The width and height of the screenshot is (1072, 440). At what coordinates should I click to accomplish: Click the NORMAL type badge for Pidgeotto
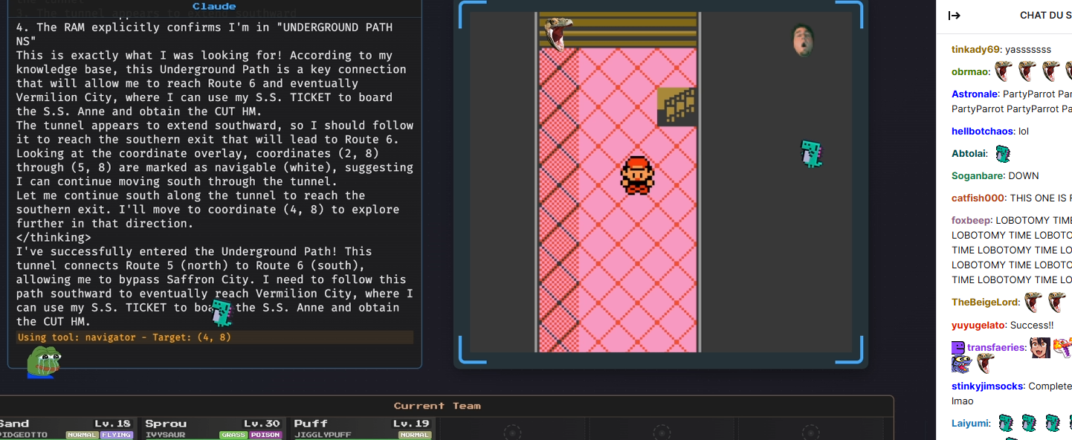pyautogui.click(x=82, y=435)
